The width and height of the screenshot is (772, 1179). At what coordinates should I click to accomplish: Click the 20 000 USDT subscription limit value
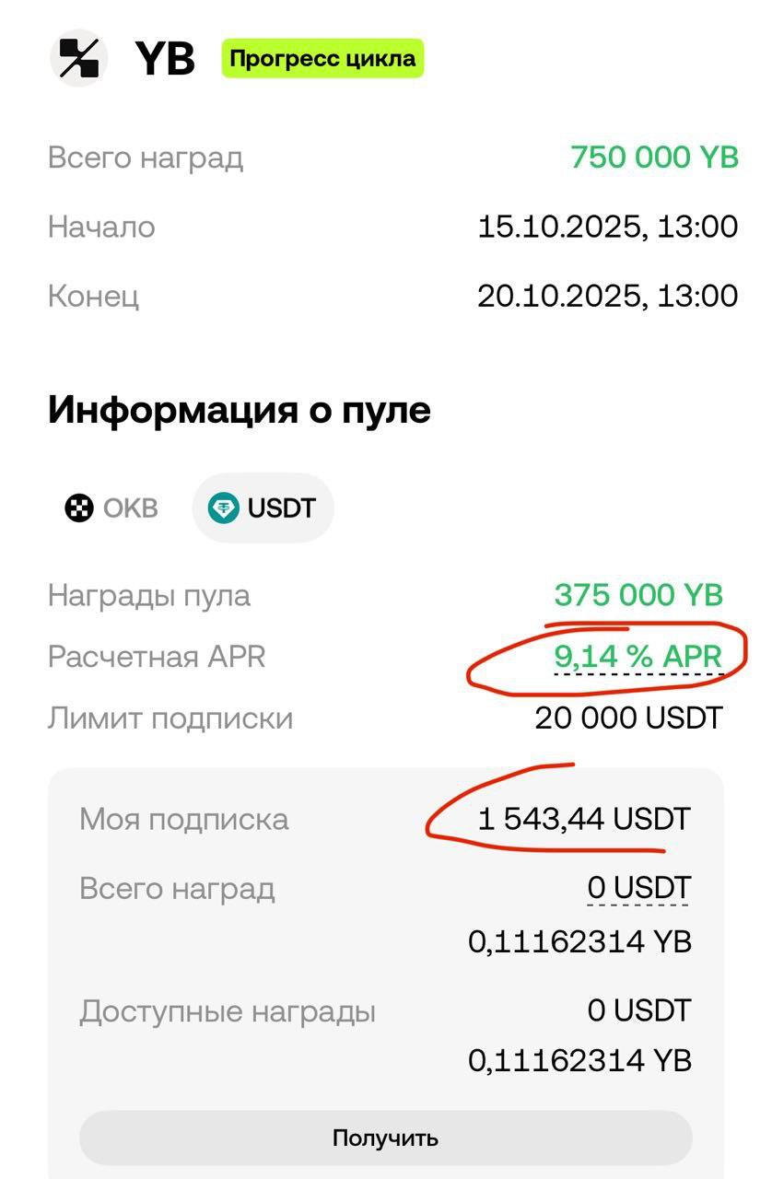(629, 718)
